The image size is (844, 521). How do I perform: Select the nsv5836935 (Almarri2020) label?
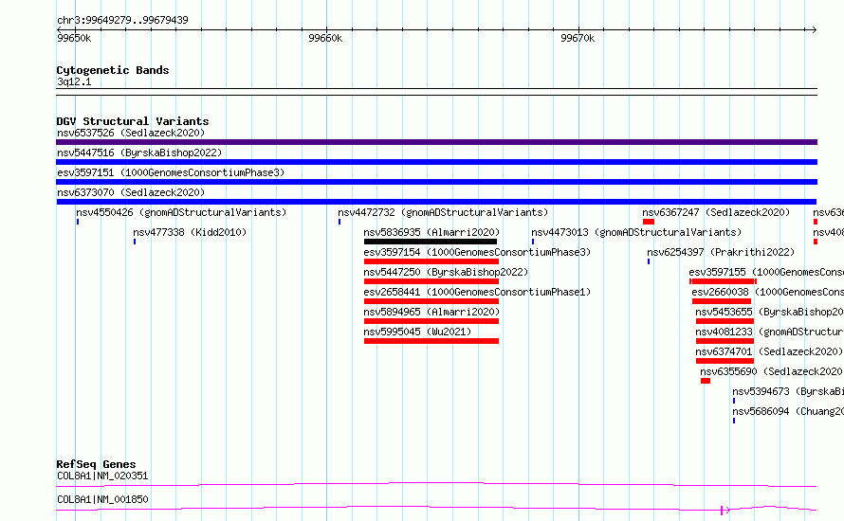[431, 232]
